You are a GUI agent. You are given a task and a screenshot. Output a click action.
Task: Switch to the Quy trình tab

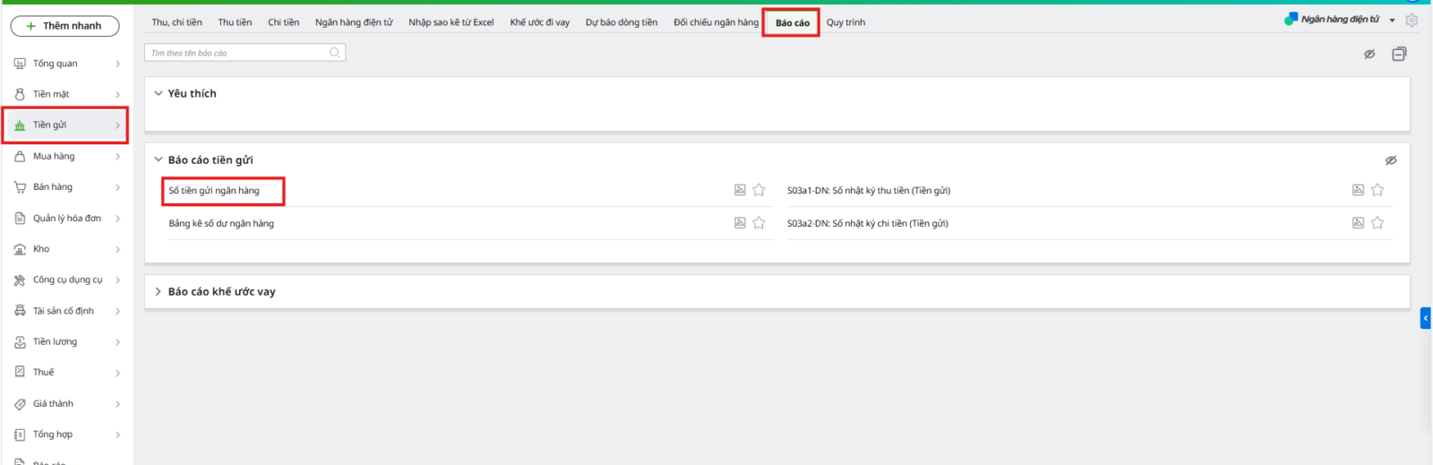pyautogui.click(x=845, y=22)
